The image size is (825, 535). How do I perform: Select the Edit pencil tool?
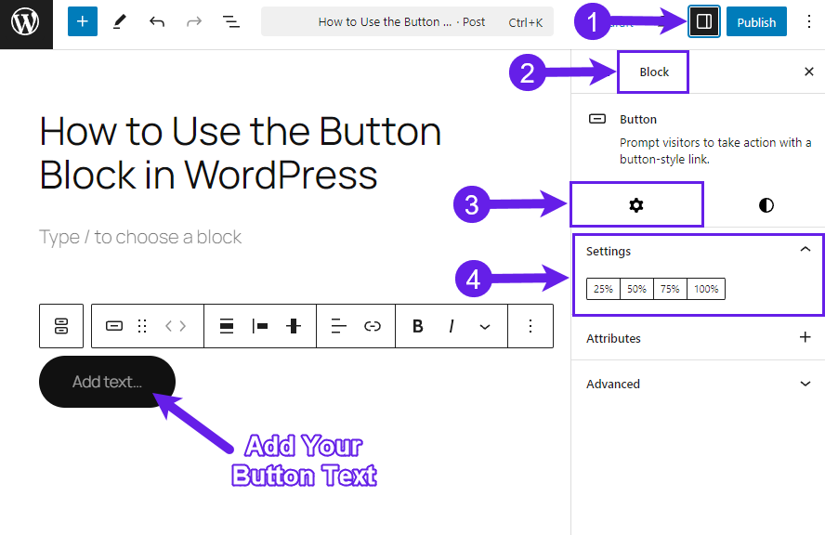120,21
